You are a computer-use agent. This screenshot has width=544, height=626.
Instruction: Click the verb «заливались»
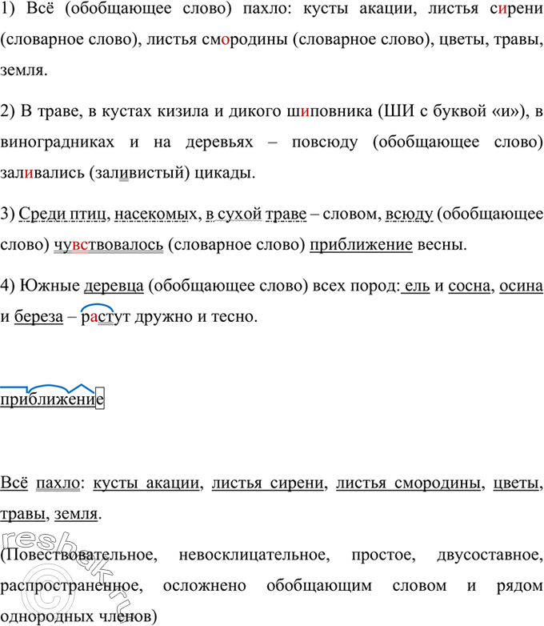point(42,173)
